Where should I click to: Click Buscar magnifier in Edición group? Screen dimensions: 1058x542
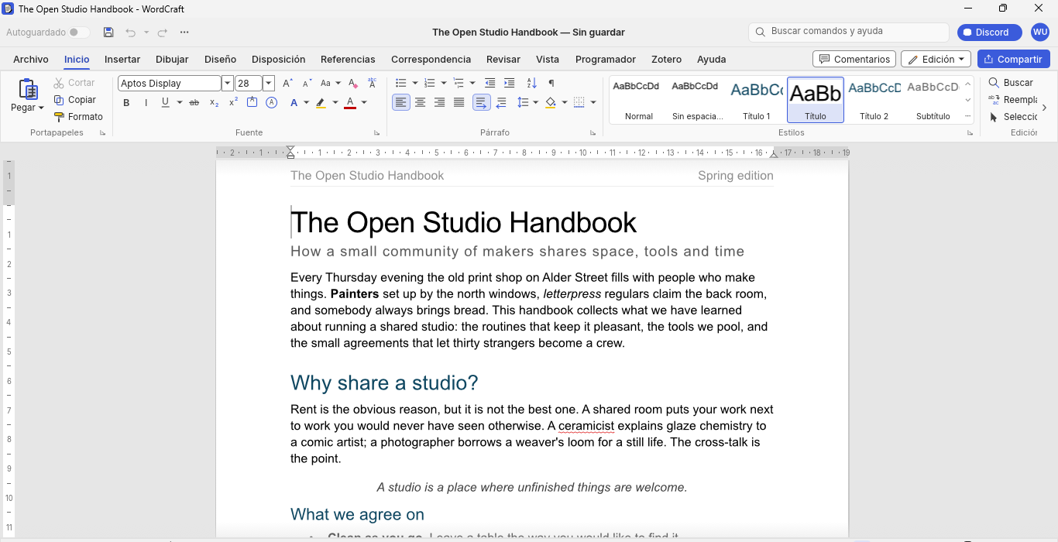click(1011, 83)
